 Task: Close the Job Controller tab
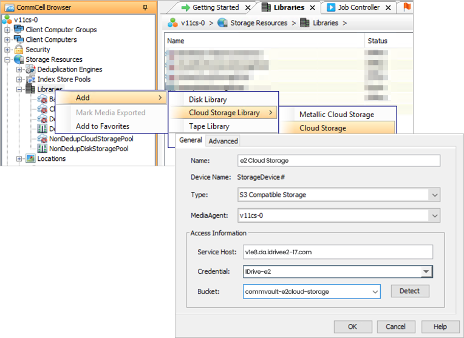tap(388, 8)
